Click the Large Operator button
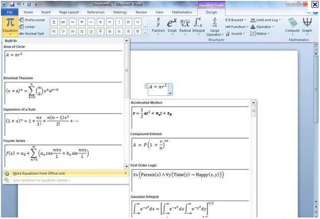The height and width of the screenshot is (219, 320). [214, 26]
